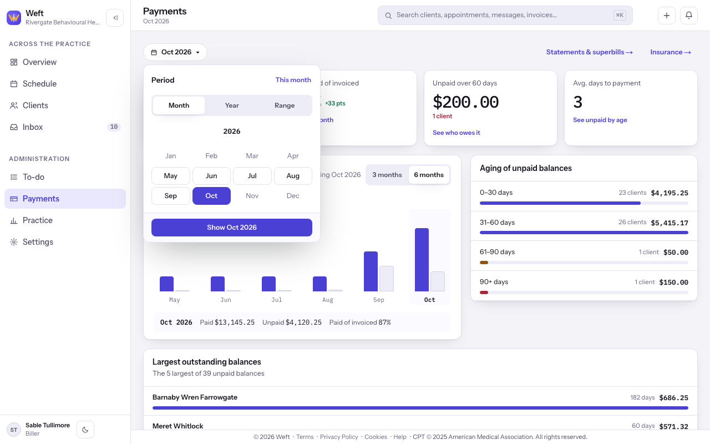Image resolution: width=710 pixels, height=444 pixels.
Task: Follow 'See unpaid by age' link
Action: click(600, 120)
